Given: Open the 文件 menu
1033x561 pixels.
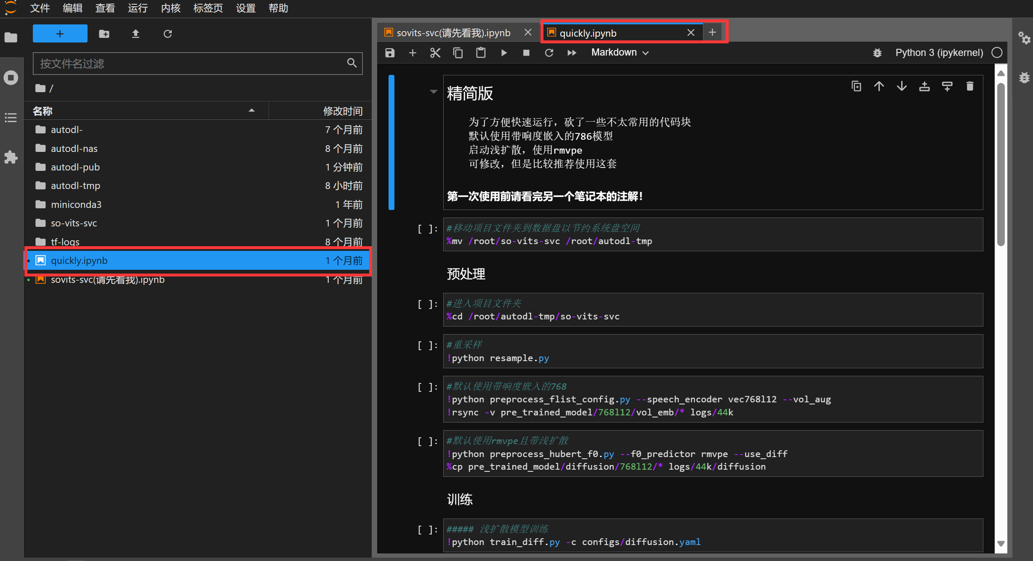Looking at the screenshot, I should point(40,8).
